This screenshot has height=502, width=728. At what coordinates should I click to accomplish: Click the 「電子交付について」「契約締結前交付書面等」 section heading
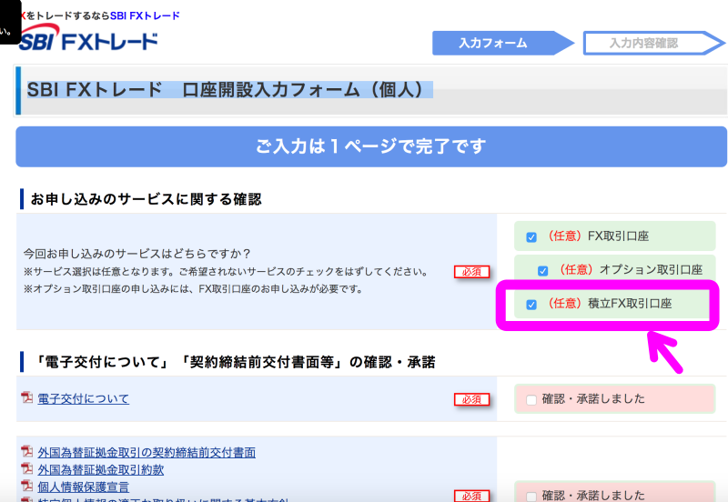[234, 362]
